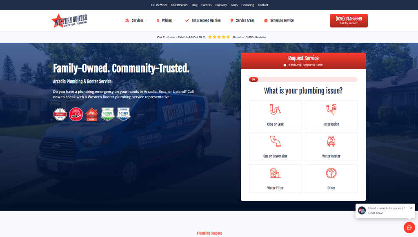Click the Schedule Service calendar icon

266,20
